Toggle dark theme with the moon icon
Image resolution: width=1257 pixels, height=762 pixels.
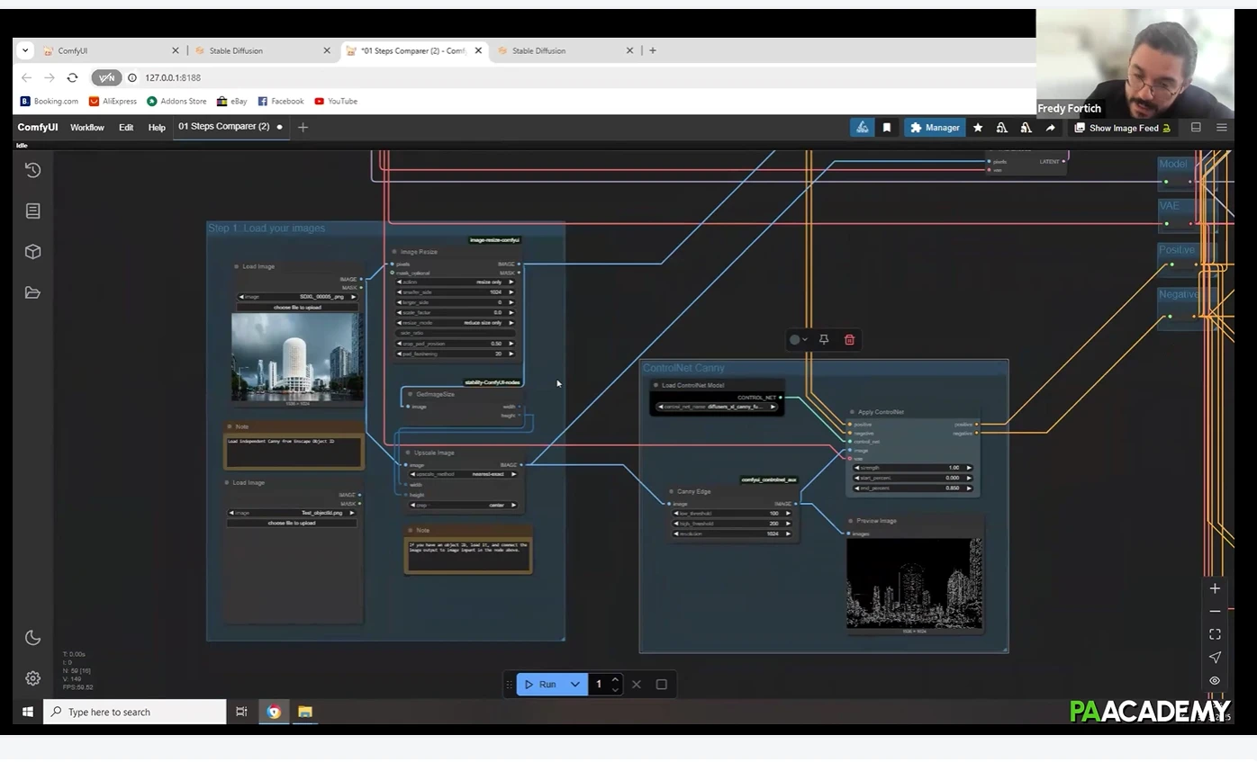pyautogui.click(x=33, y=638)
